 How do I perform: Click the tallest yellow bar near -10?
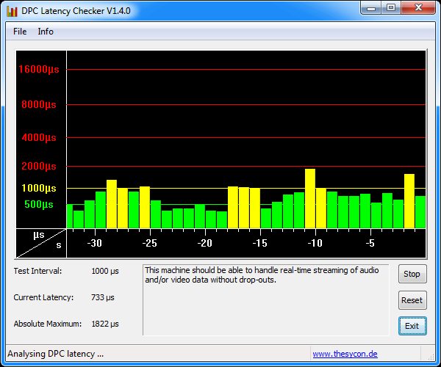pos(310,198)
